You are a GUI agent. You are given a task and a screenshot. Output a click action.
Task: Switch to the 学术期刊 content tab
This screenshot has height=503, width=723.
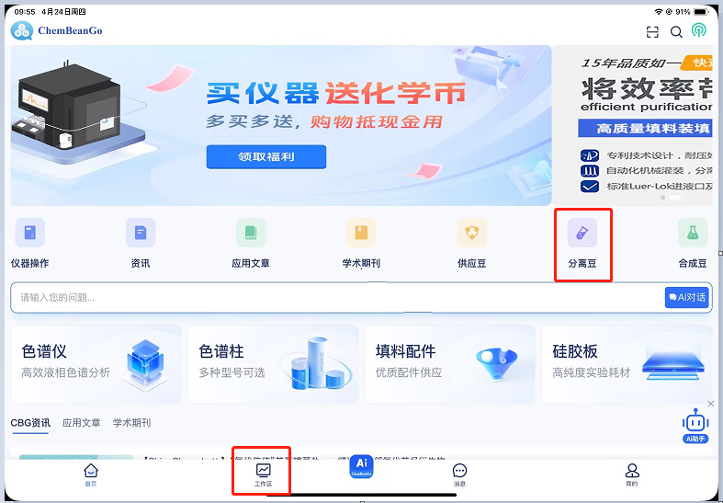pyautogui.click(x=131, y=423)
